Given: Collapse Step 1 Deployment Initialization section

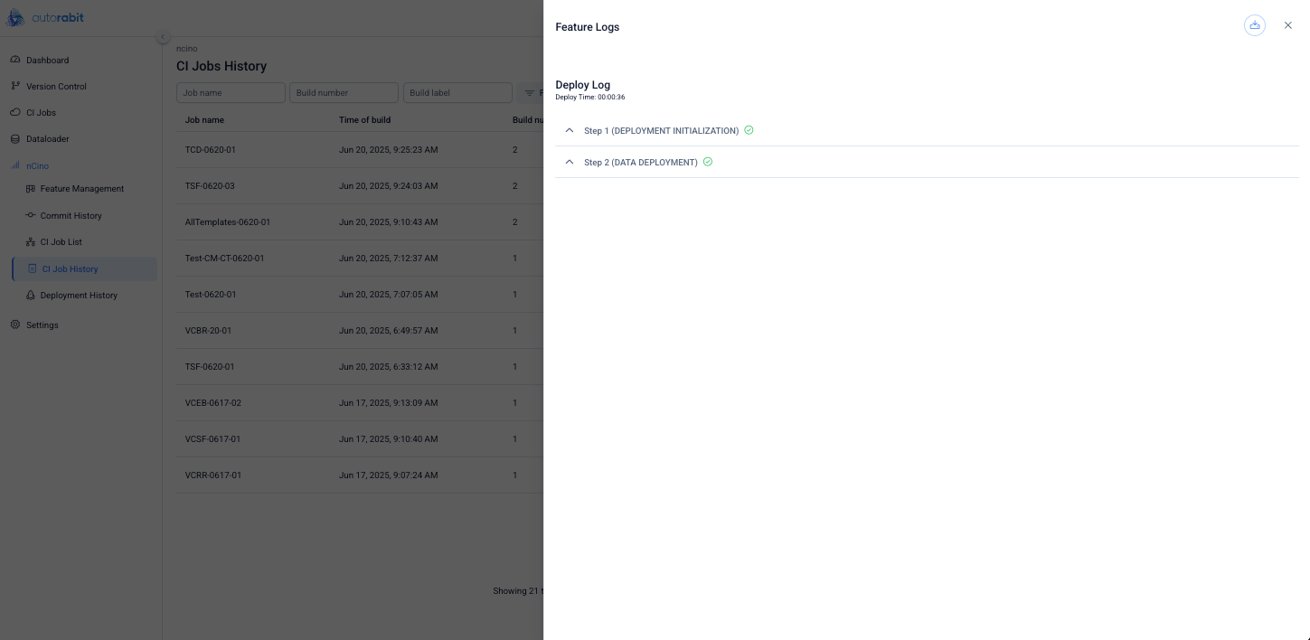Looking at the screenshot, I should pos(569,131).
